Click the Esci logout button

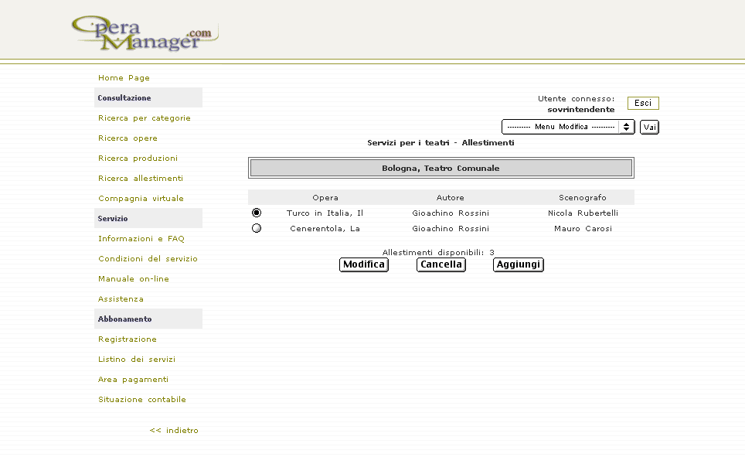[643, 104]
